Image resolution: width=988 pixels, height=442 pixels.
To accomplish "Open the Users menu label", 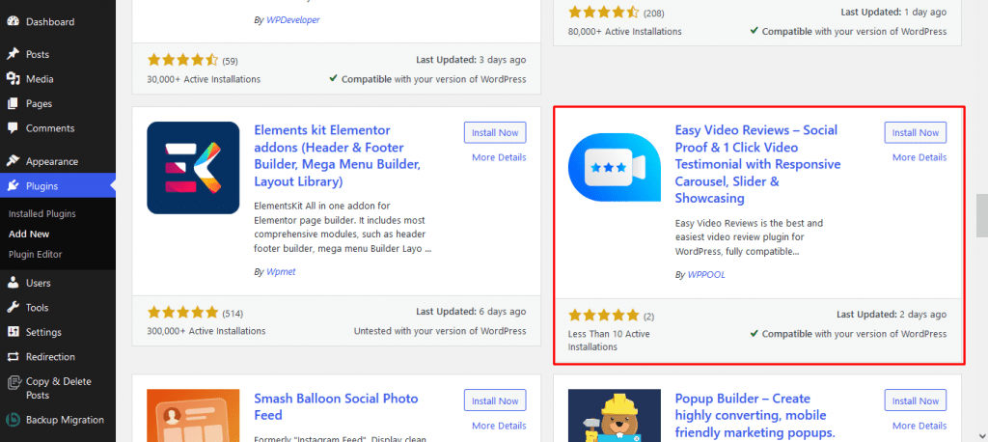I will [39, 283].
